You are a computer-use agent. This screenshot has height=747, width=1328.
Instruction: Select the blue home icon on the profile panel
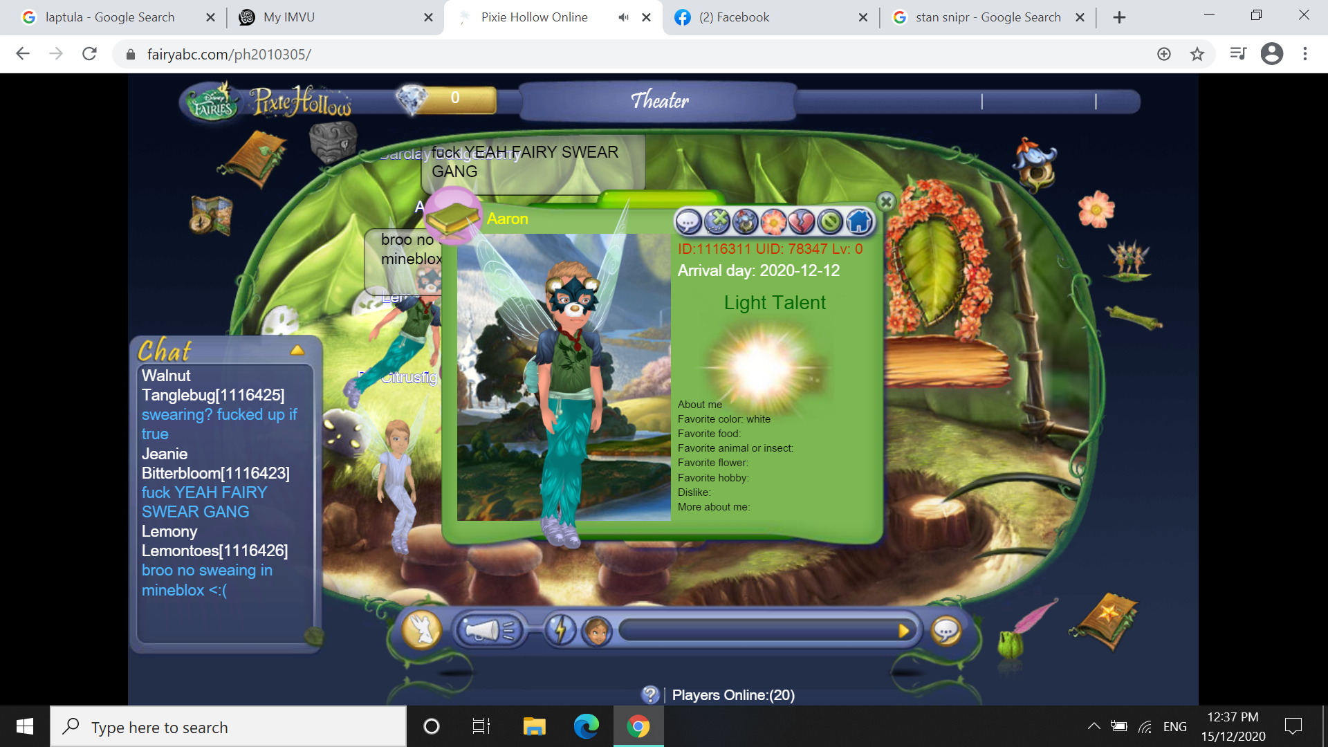click(x=859, y=221)
